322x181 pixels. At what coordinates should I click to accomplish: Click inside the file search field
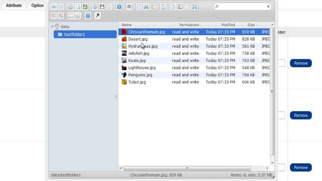[242, 7]
